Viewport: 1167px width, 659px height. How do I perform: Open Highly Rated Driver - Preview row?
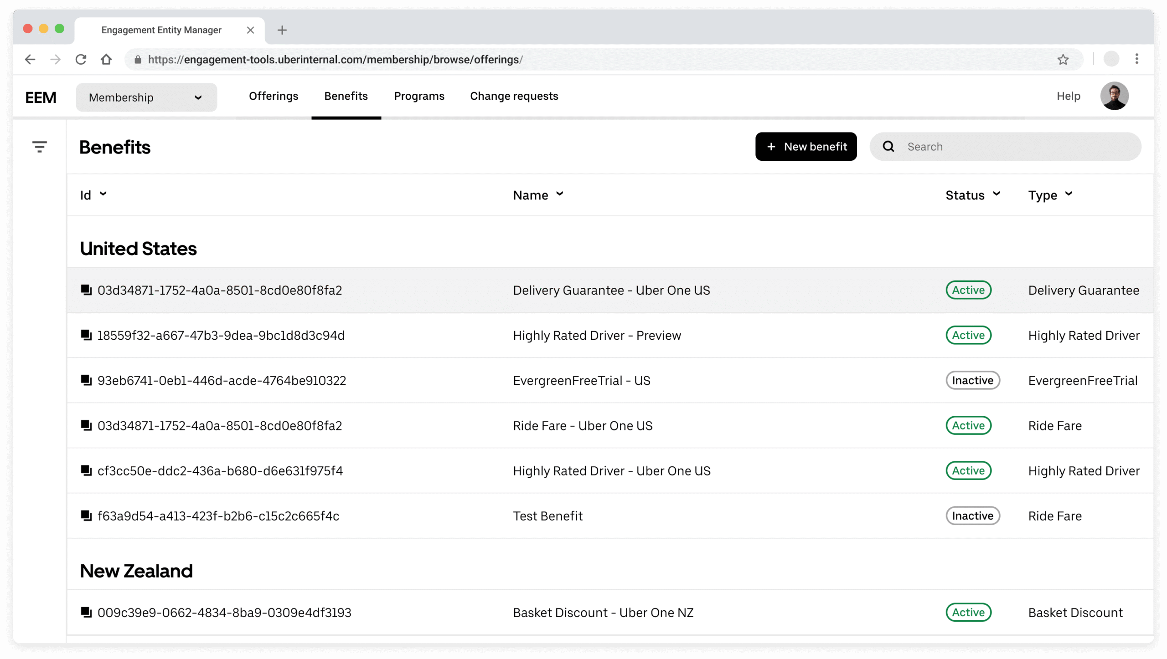(596, 336)
